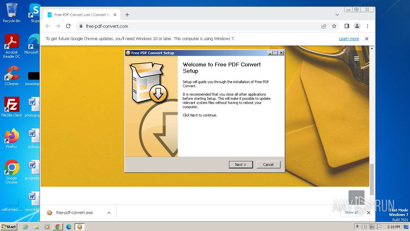Open Internet Explorer from taskbar
Screen dimensions: 410x231
coord(26,227)
